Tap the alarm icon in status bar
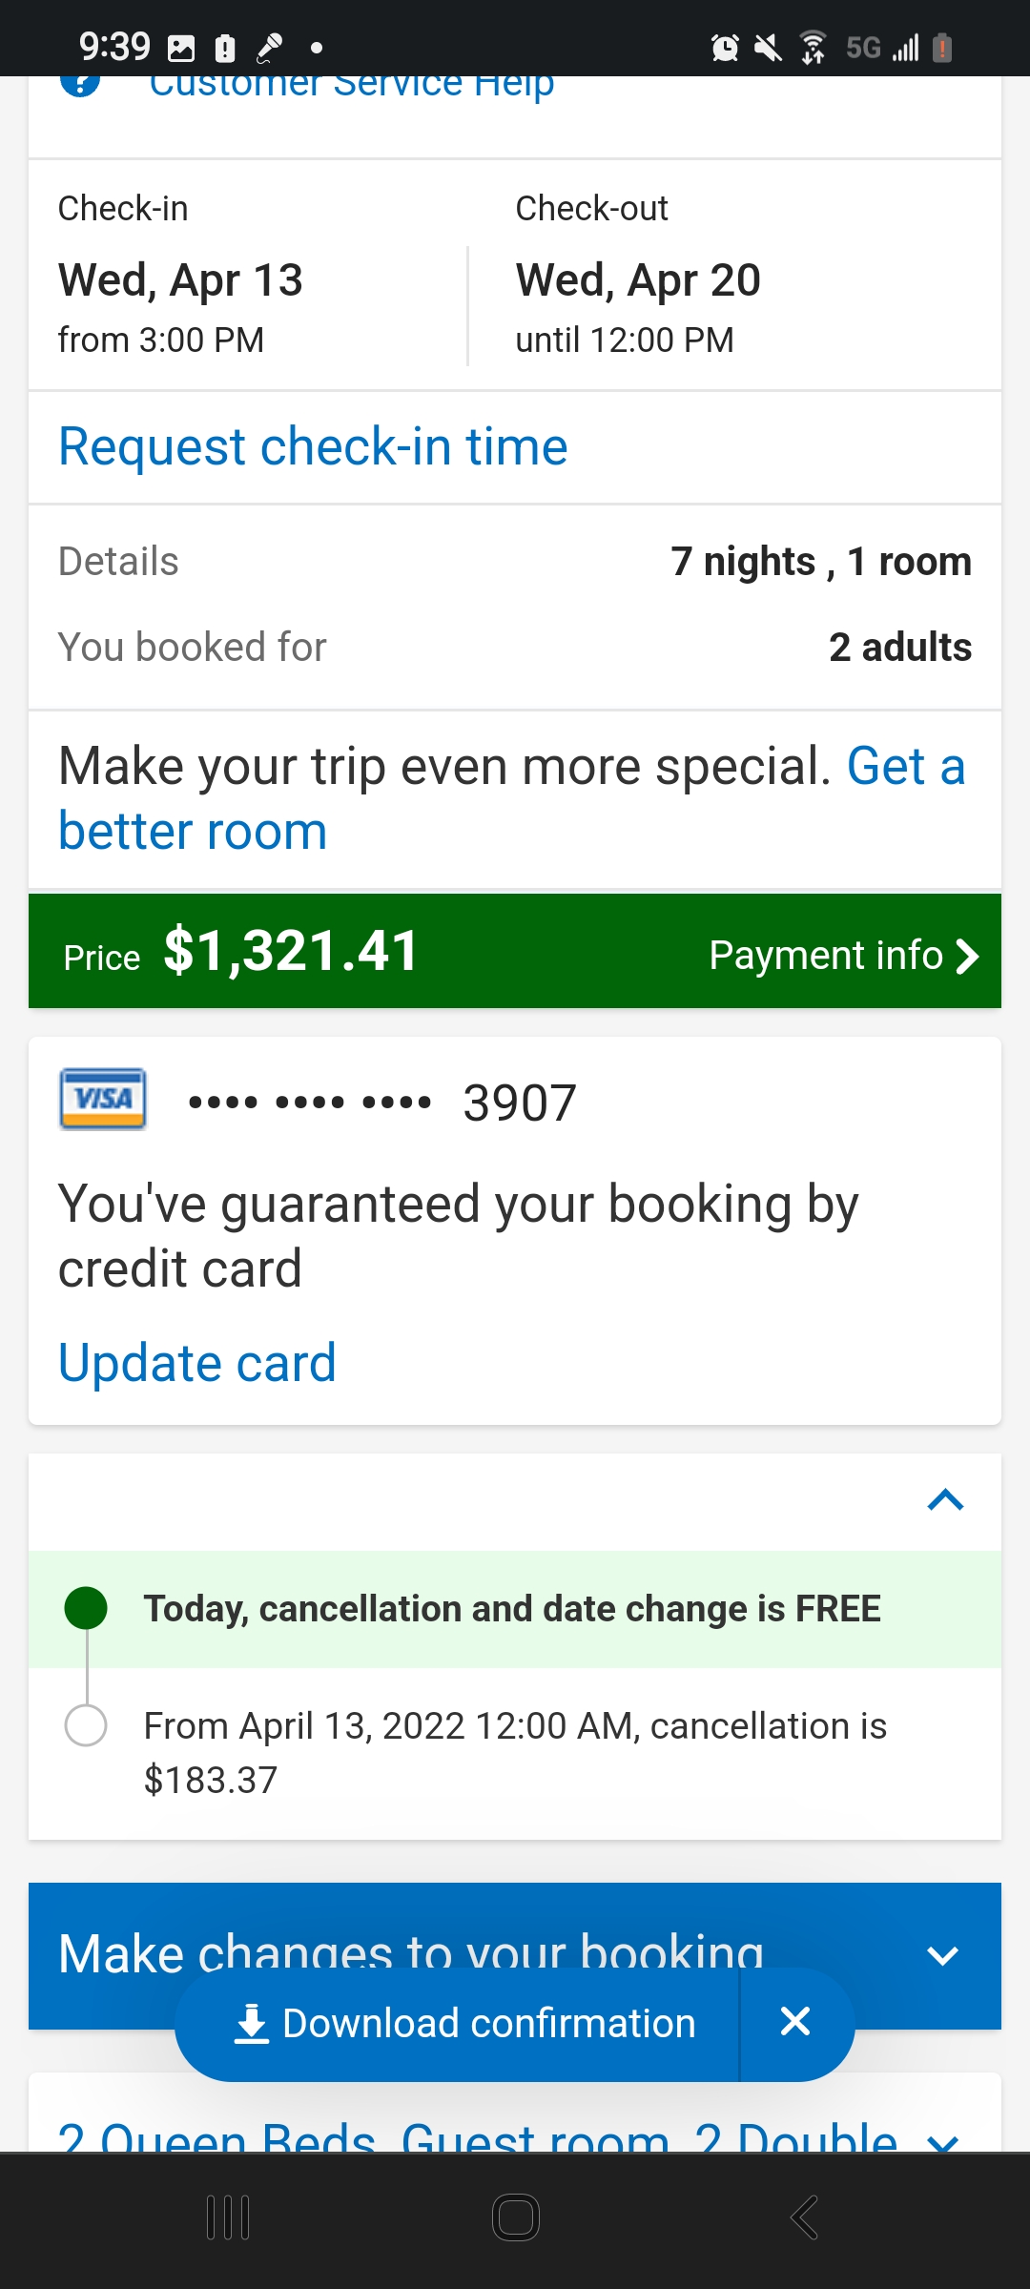The height and width of the screenshot is (2289, 1030). pyautogui.click(x=725, y=47)
